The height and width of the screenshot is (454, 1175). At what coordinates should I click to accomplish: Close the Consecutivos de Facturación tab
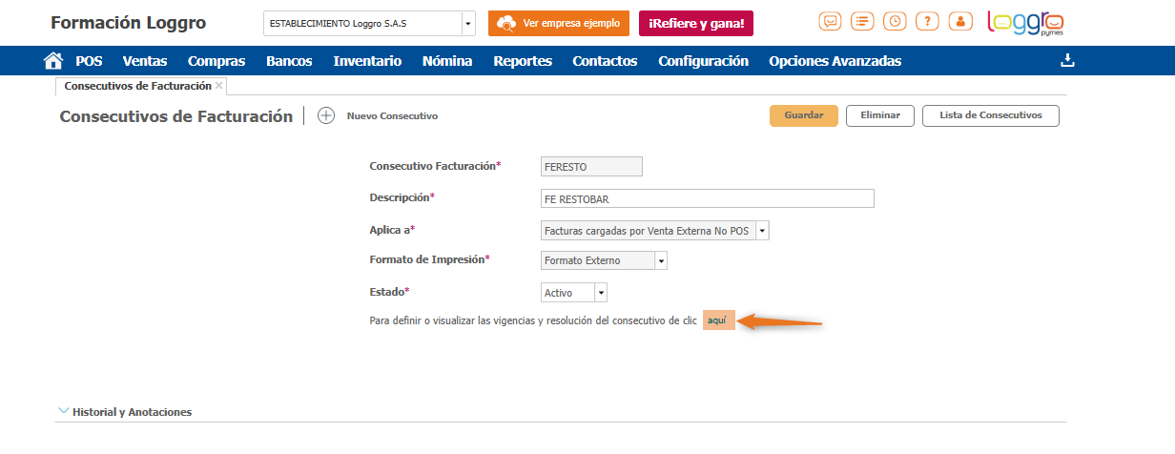pyautogui.click(x=219, y=86)
